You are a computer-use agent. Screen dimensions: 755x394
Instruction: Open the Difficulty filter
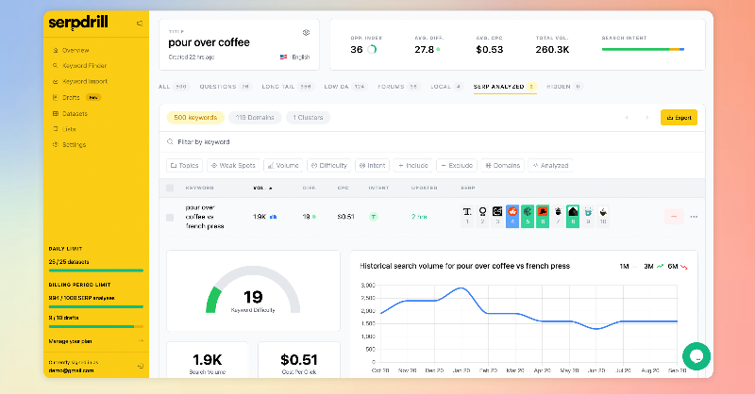click(329, 166)
